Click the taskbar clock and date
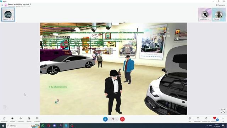 click(217, 126)
